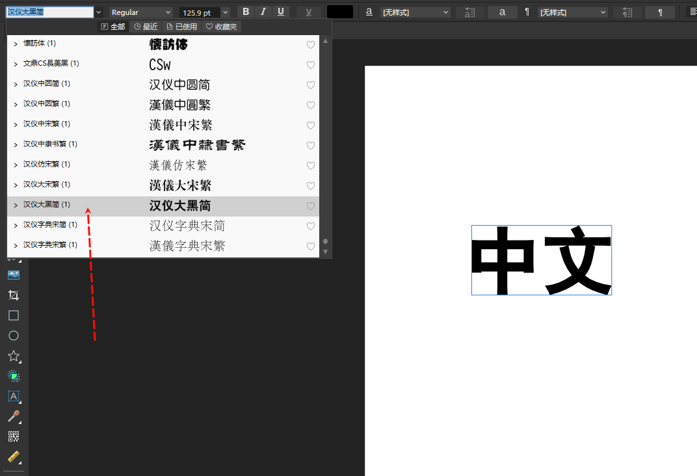Image resolution: width=697 pixels, height=476 pixels.
Task: Select the Rectangle tool
Action: [x=14, y=315]
